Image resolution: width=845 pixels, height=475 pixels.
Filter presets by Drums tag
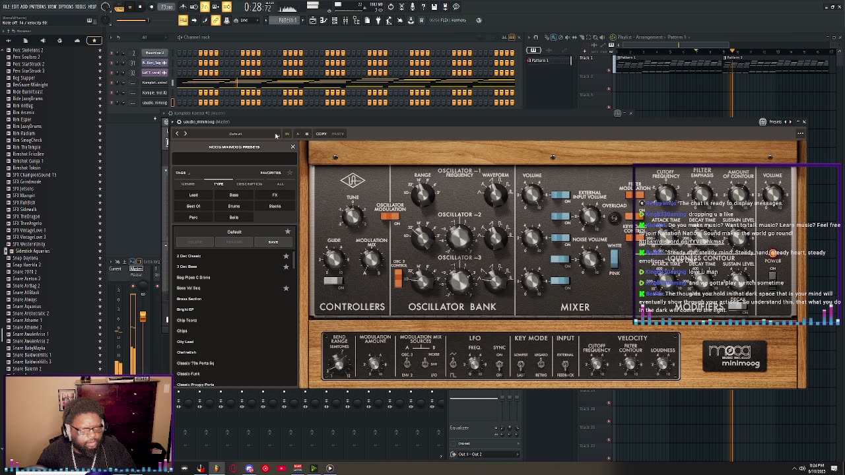click(234, 206)
